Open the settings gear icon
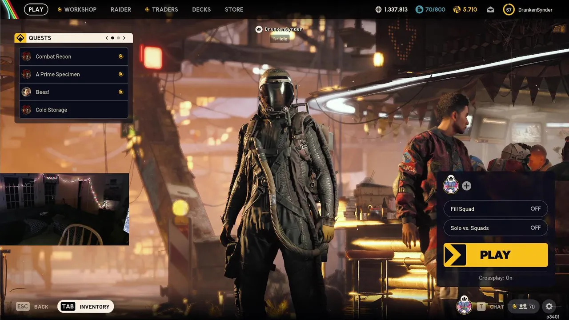The width and height of the screenshot is (569, 320). point(549,307)
